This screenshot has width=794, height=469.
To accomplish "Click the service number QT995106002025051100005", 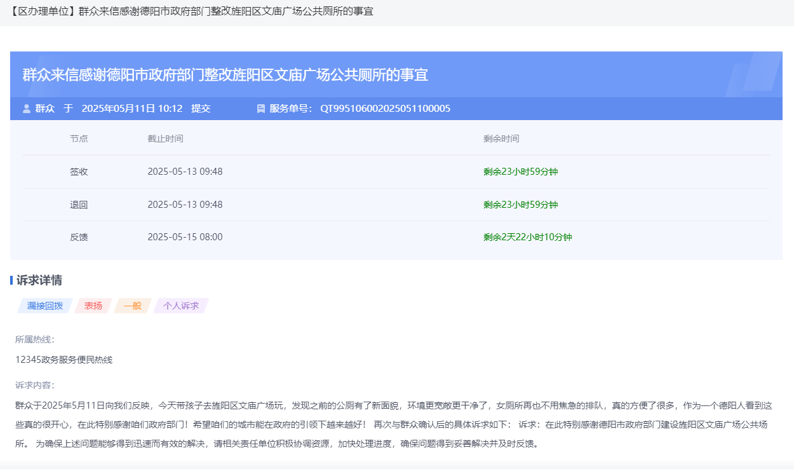I will (385, 109).
